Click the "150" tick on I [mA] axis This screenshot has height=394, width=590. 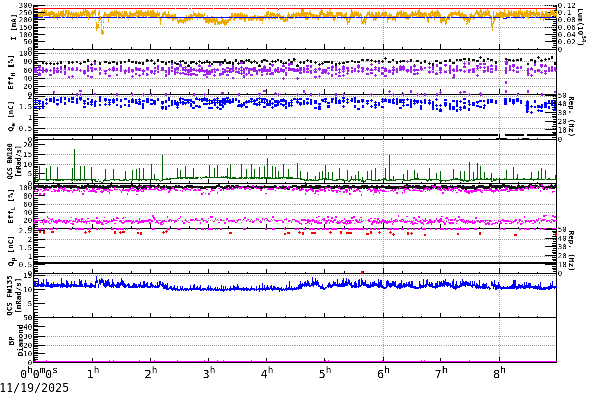coord(26,28)
